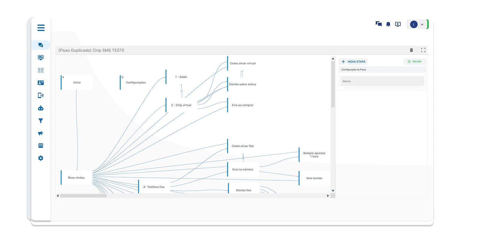Click the robot chatbot sidebar icon

click(41, 108)
